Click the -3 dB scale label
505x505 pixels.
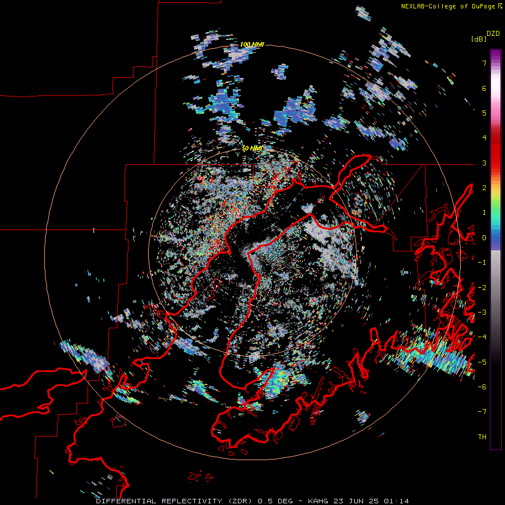click(x=482, y=313)
